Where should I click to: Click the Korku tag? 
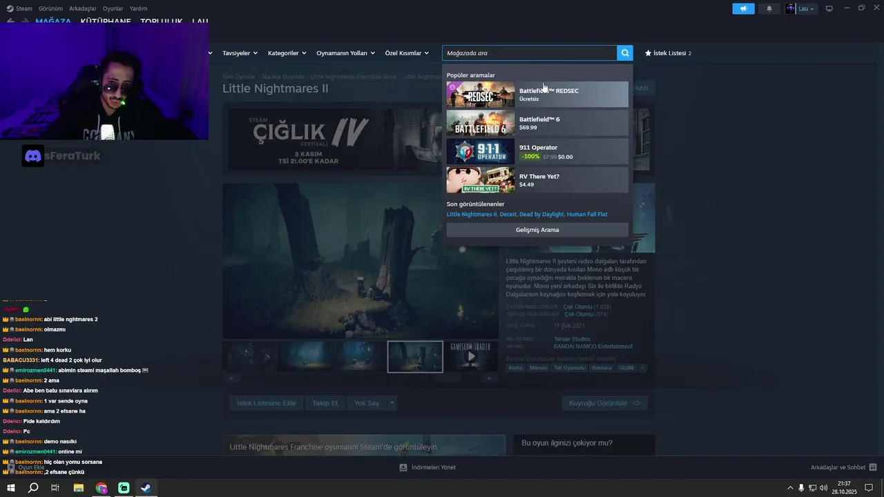(x=516, y=368)
